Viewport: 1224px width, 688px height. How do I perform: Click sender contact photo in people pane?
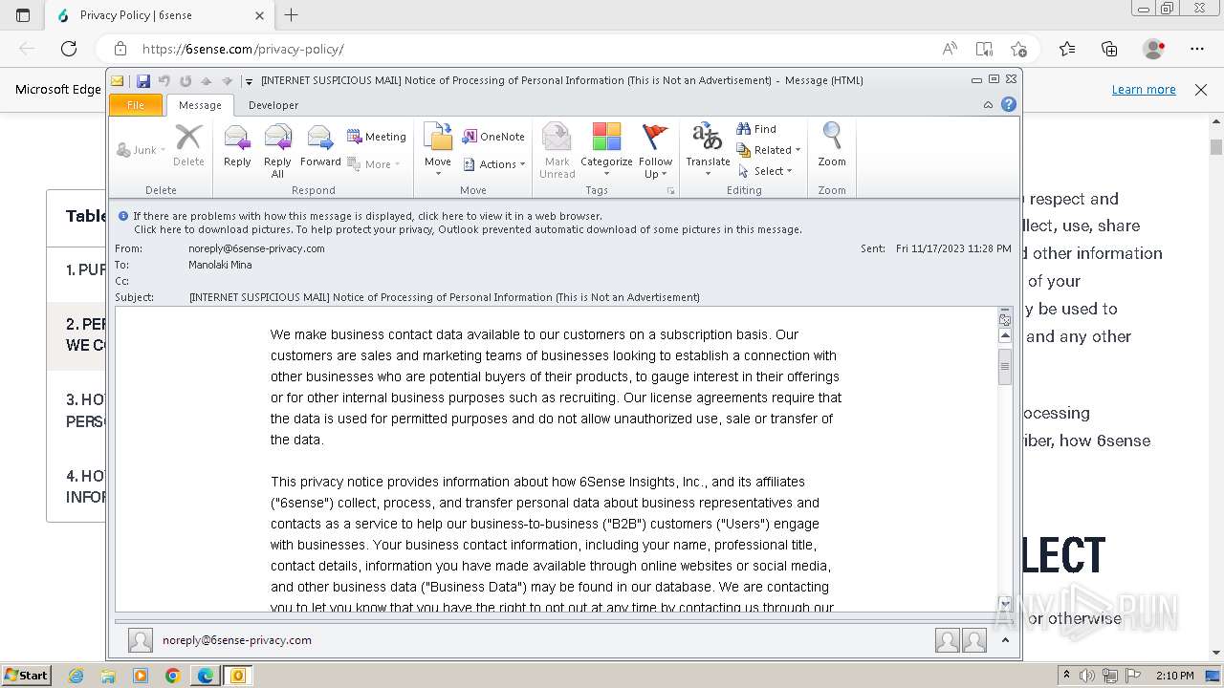(x=141, y=640)
